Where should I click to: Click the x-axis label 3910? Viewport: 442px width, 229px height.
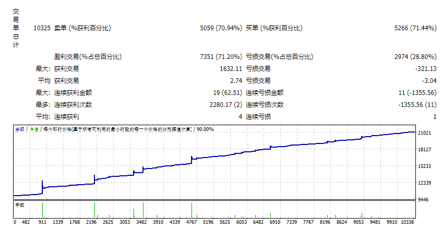[x=158, y=222]
